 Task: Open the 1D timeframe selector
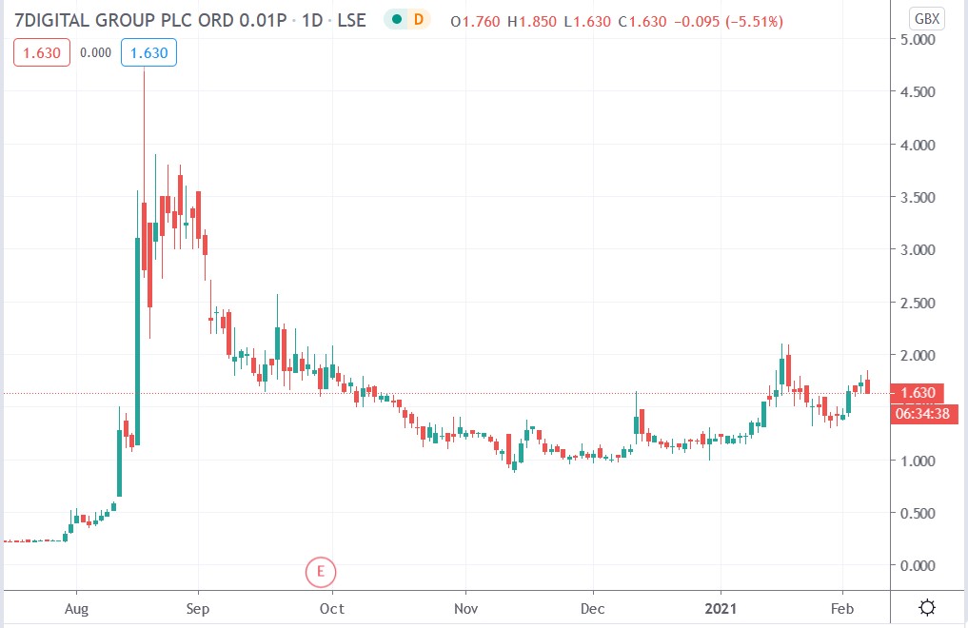pos(314,19)
